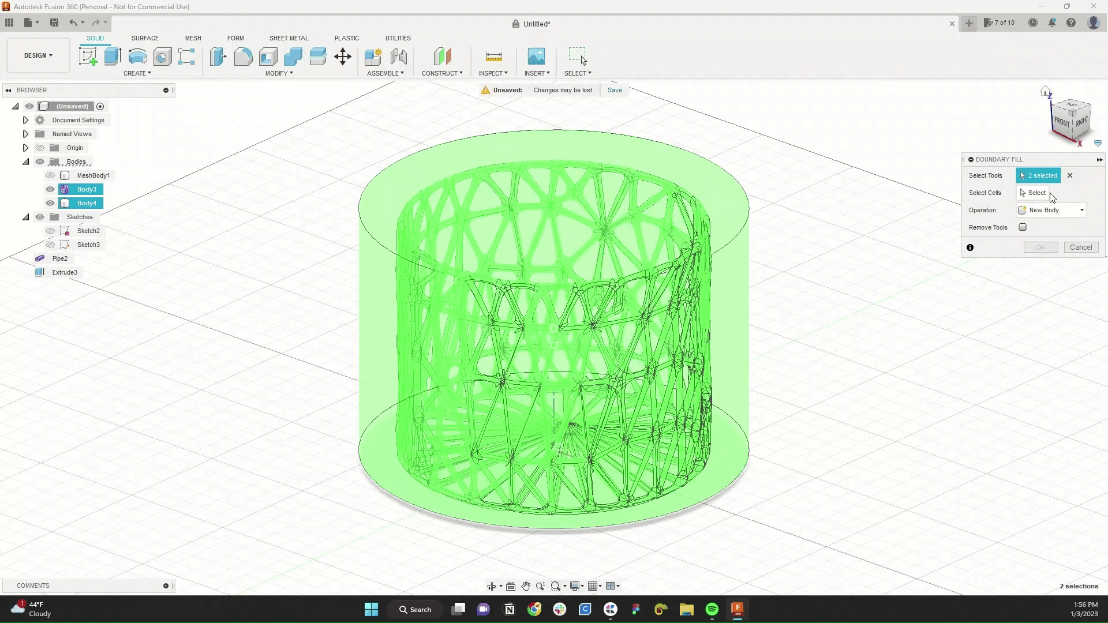The width and height of the screenshot is (1108, 623).
Task: Click the Save link in unsaved warning
Action: tap(615, 90)
